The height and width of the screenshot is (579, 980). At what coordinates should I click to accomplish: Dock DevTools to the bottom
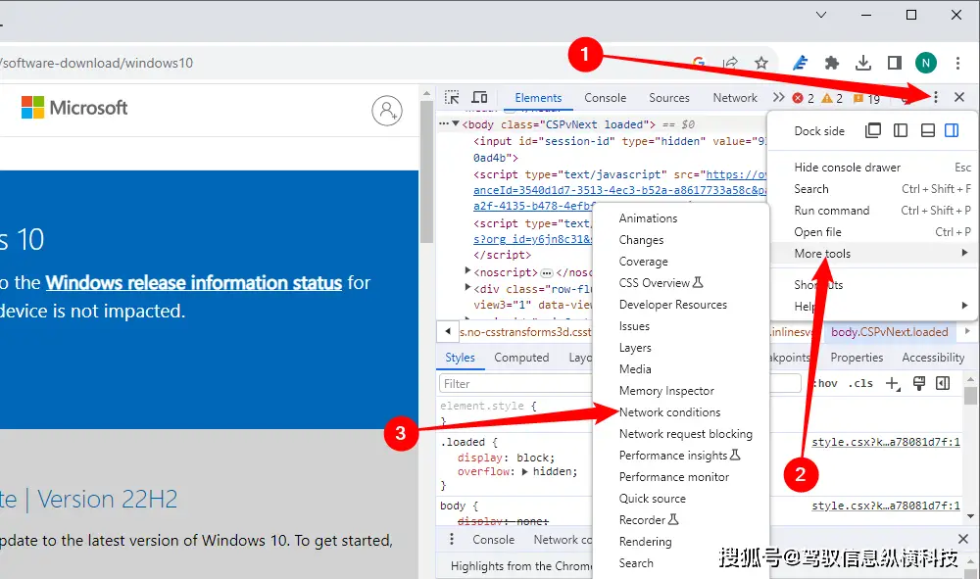tap(928, 130)
